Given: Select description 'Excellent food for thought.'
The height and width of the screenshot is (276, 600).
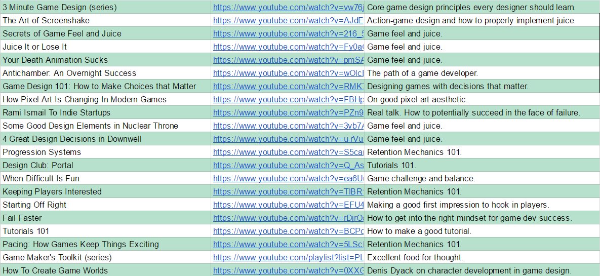Looking at the screenshot, I should pos(482,257).
